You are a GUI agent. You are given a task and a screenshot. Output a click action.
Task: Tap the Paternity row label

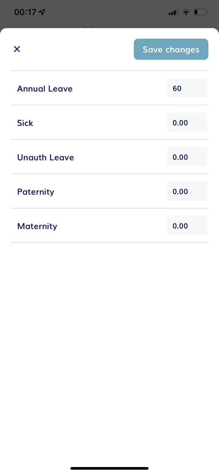click(36, 192)
